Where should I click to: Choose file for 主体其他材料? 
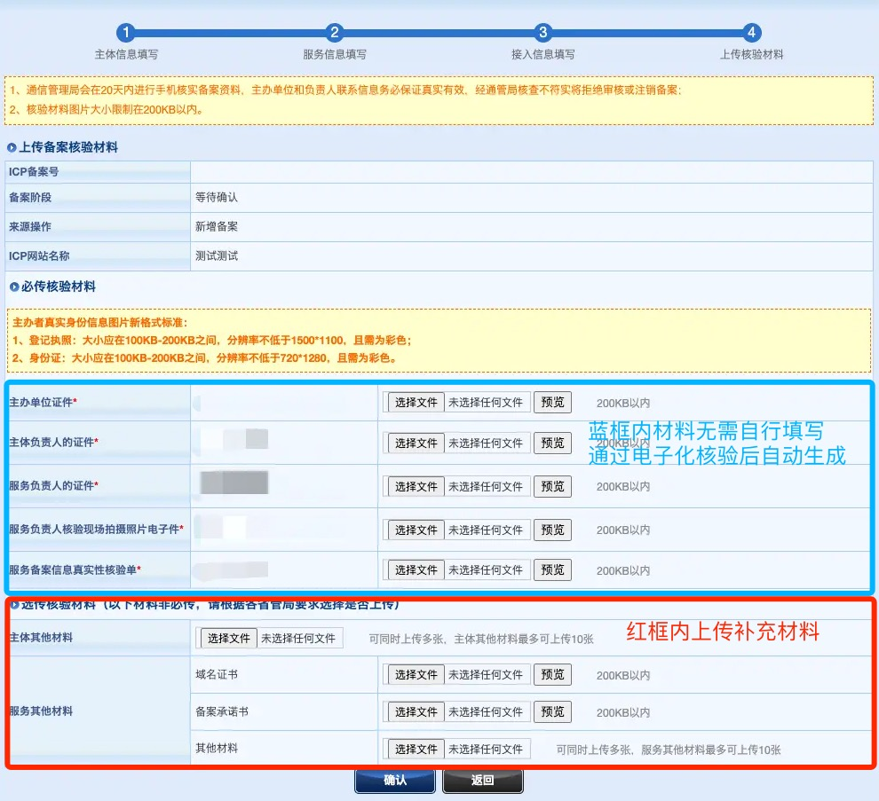click(229, 638)
